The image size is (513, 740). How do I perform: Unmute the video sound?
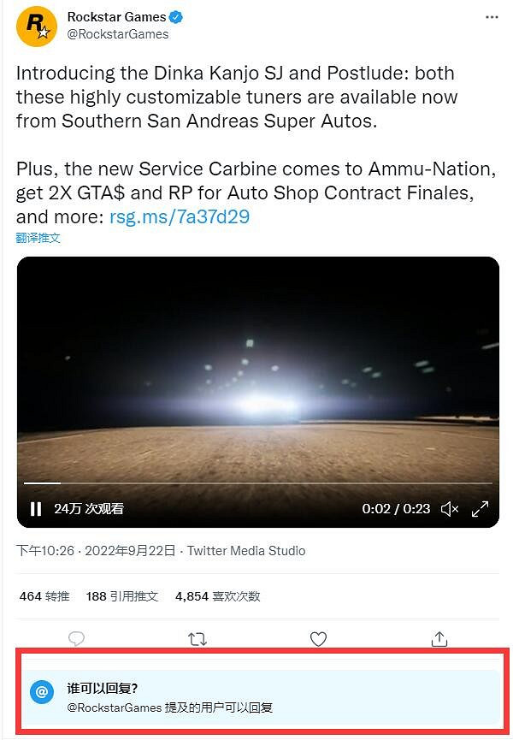pyautogui.click(x=449, y=509)
